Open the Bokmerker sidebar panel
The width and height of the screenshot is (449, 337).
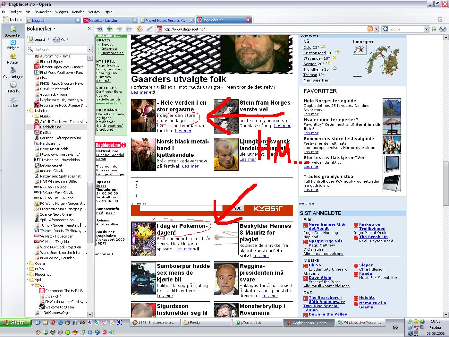[13, 31]
